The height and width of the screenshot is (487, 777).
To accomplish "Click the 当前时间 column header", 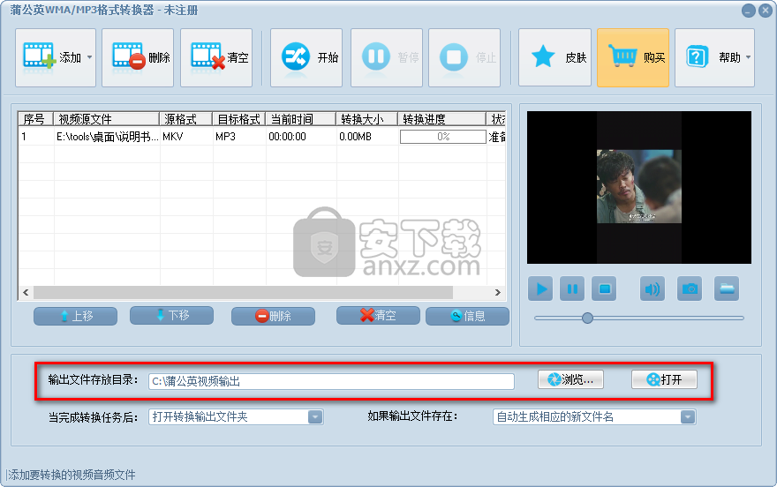I will coord(301,119).
